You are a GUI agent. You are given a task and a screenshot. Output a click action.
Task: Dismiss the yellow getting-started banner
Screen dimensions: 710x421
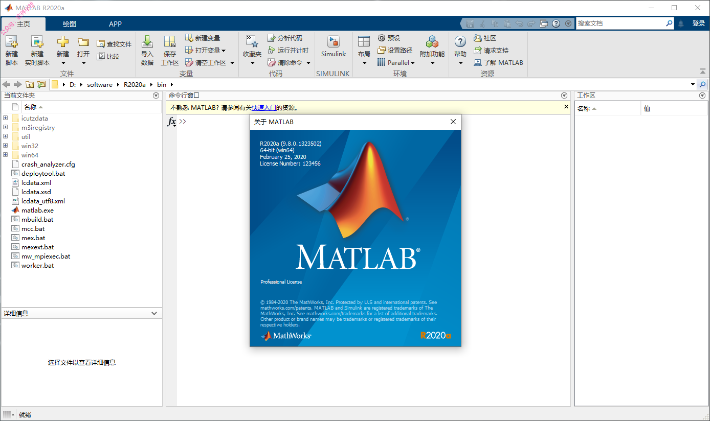[566, 107]
